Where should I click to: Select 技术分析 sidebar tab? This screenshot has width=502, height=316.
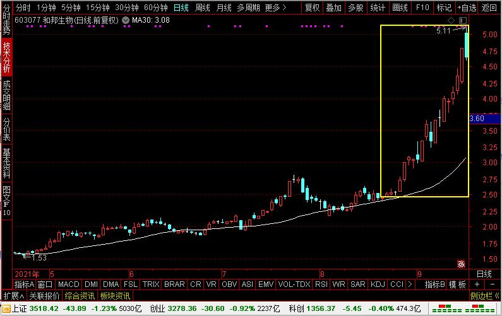tap(6, 57)
